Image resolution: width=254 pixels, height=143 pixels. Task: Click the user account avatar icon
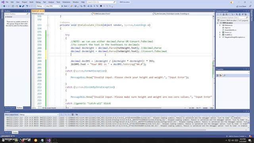pos(232,2)
